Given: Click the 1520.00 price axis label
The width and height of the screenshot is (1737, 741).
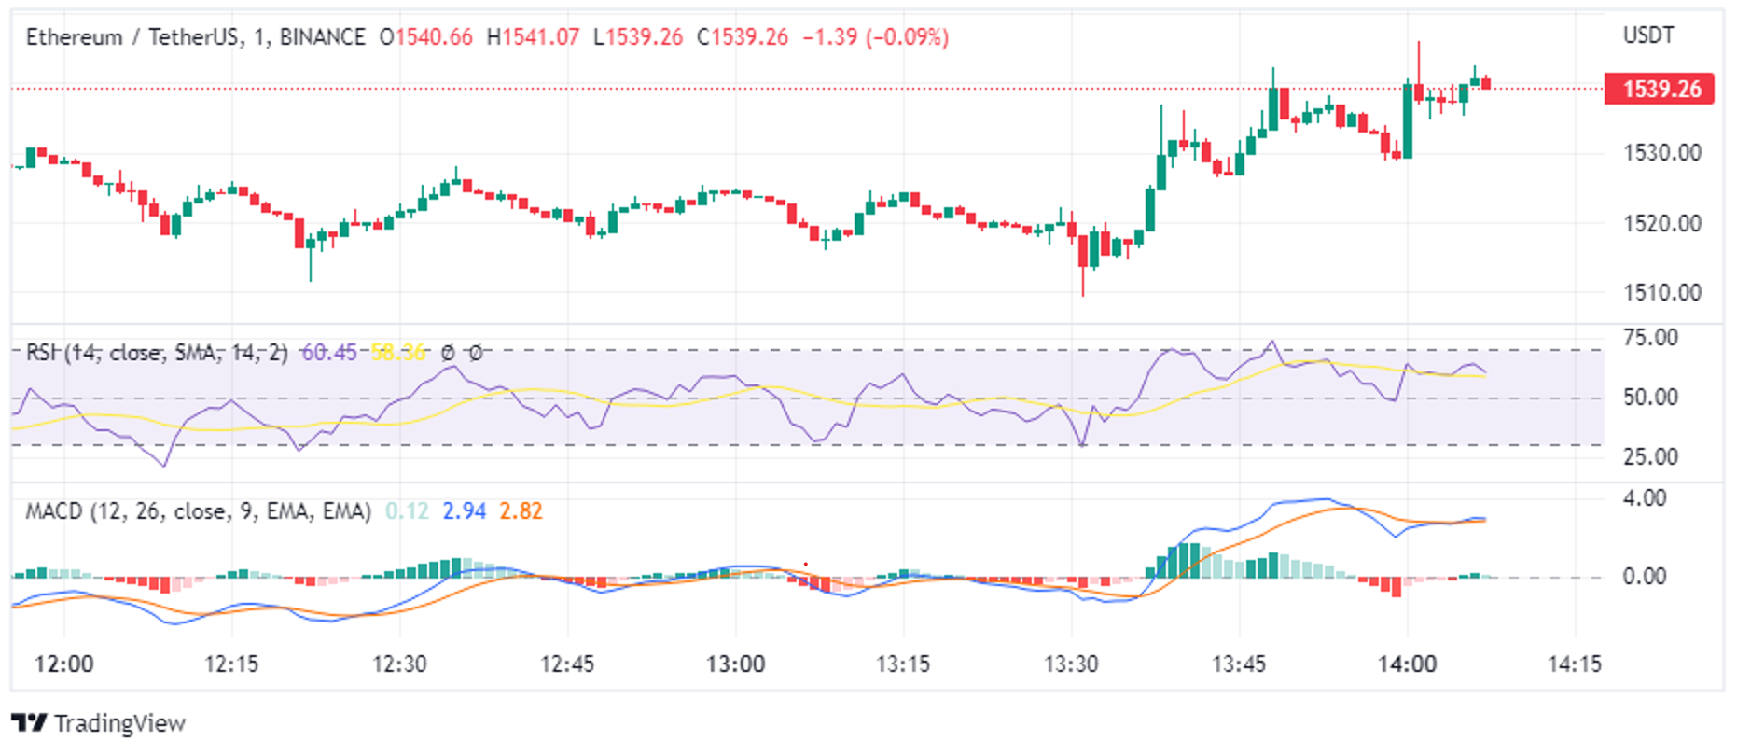Looking at the screenshot, I should tap(1662, 223).
